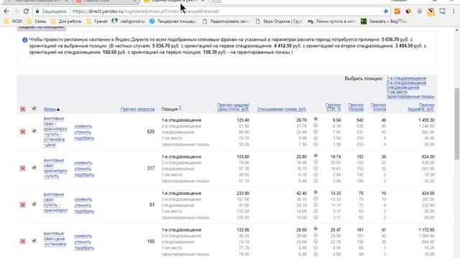Sort by Прогноз CTR column header
This screenshot has width=460, height=258.
point(333,107)
